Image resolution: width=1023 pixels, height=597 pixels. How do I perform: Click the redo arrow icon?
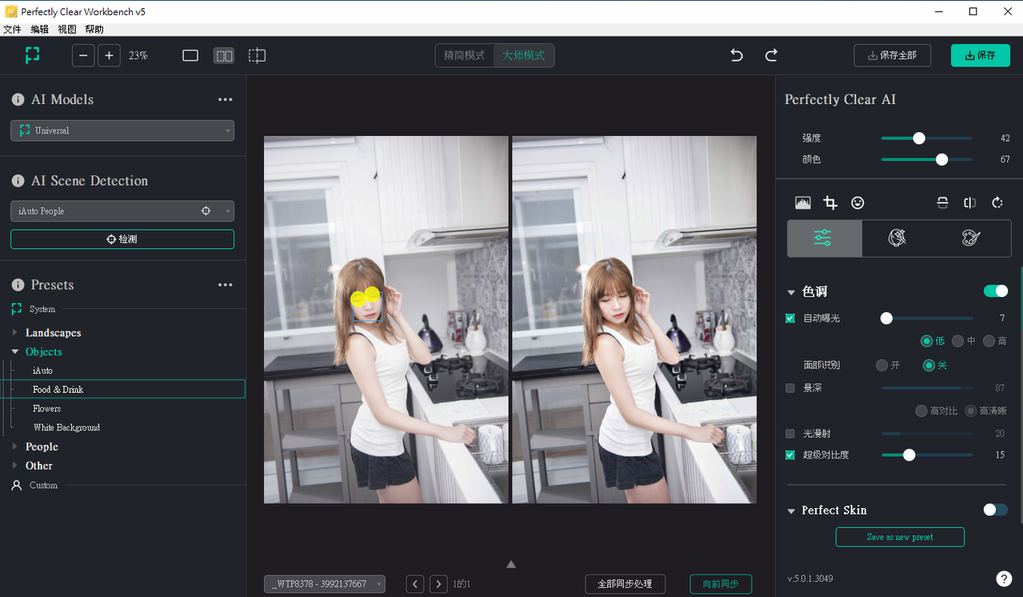click(771, 55)
